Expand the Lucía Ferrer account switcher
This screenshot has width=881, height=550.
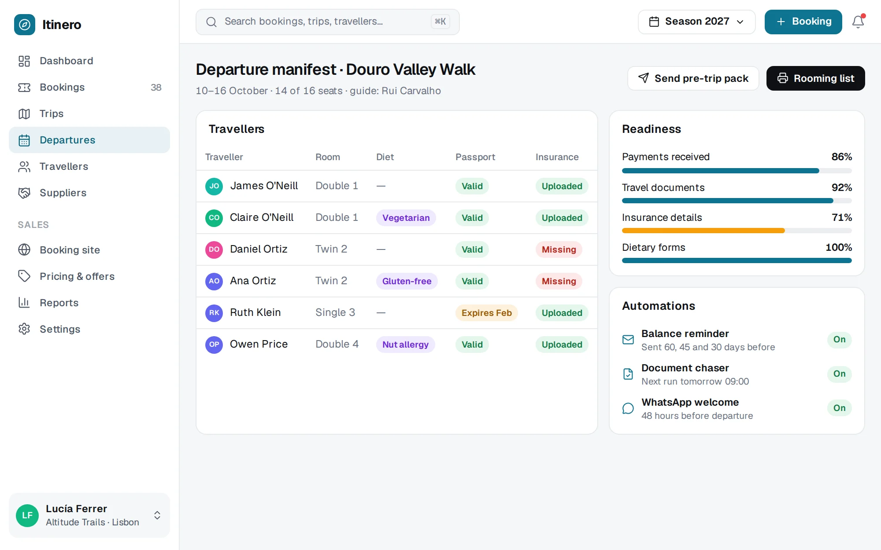coord(157,515)
